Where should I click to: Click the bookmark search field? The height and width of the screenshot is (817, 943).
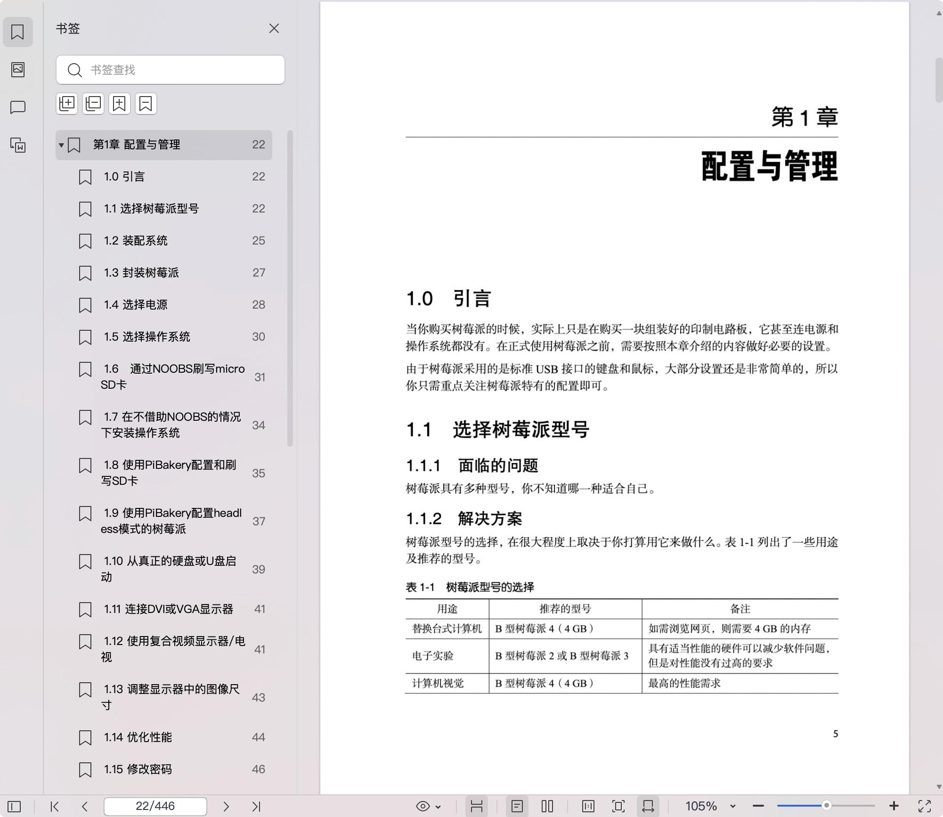tap(171, 70)
